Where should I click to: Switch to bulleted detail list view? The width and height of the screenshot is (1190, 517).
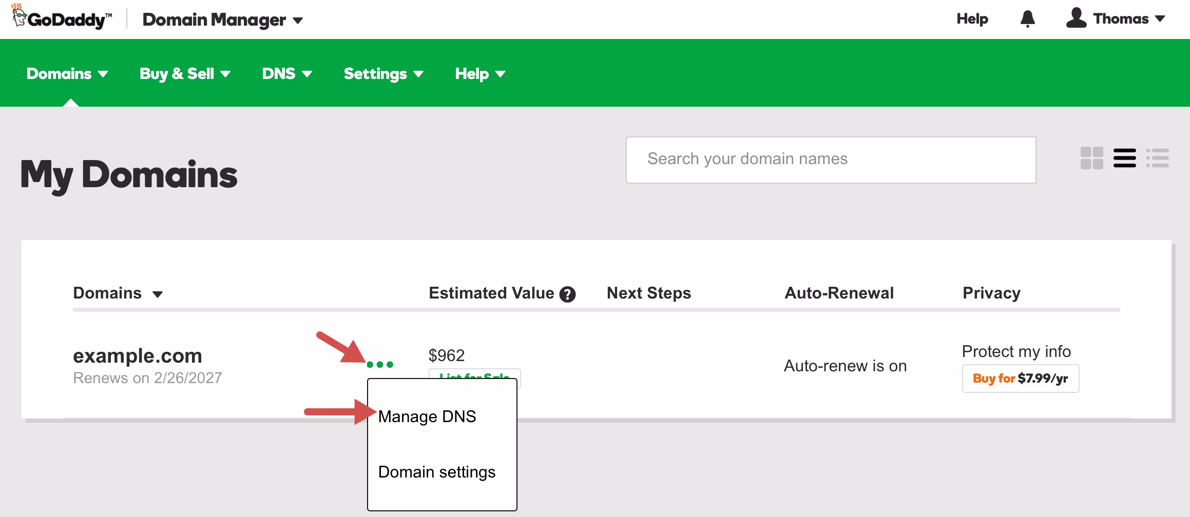pos(1157,158)
